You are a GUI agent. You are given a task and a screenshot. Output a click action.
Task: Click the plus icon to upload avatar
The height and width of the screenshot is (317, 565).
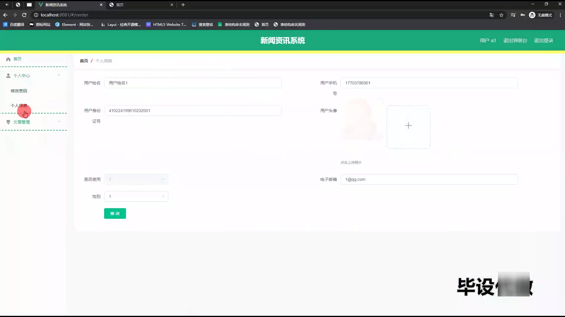pos(408,126)
